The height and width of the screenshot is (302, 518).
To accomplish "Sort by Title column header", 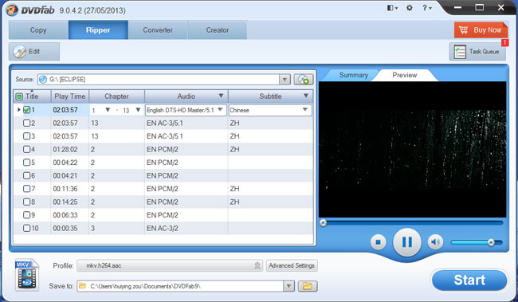I will coord(32,96).
